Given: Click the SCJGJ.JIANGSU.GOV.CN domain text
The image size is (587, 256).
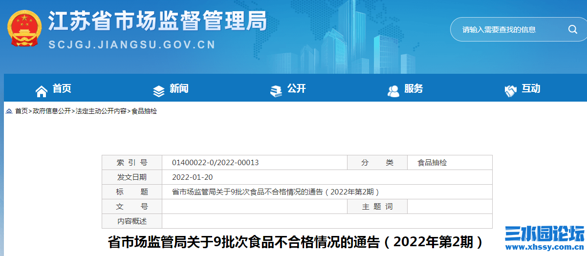Looking at the screenshot, I should coord(132,45).
